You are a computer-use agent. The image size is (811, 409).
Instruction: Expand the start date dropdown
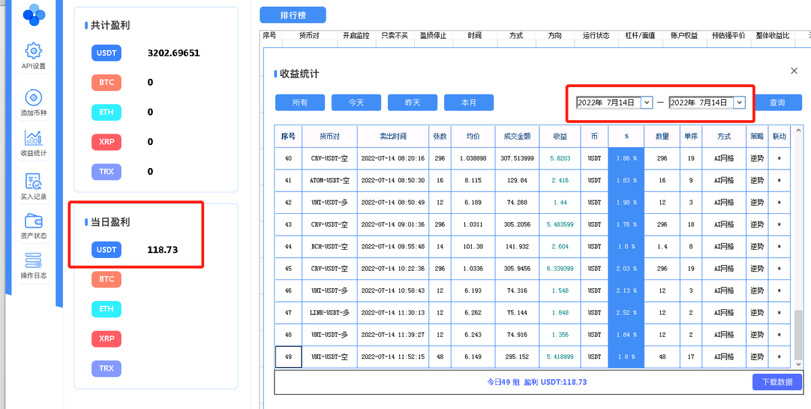point(646,103)
